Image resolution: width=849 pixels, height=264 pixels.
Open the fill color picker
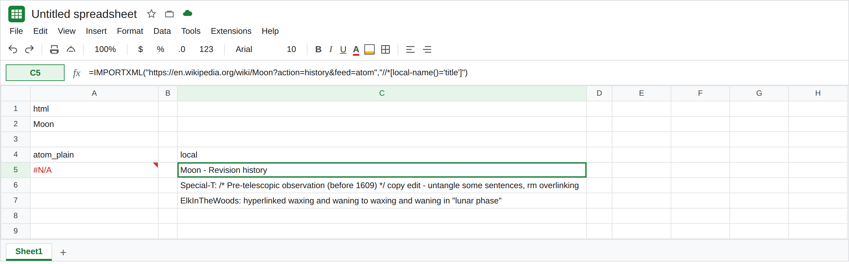coord(370,50)
